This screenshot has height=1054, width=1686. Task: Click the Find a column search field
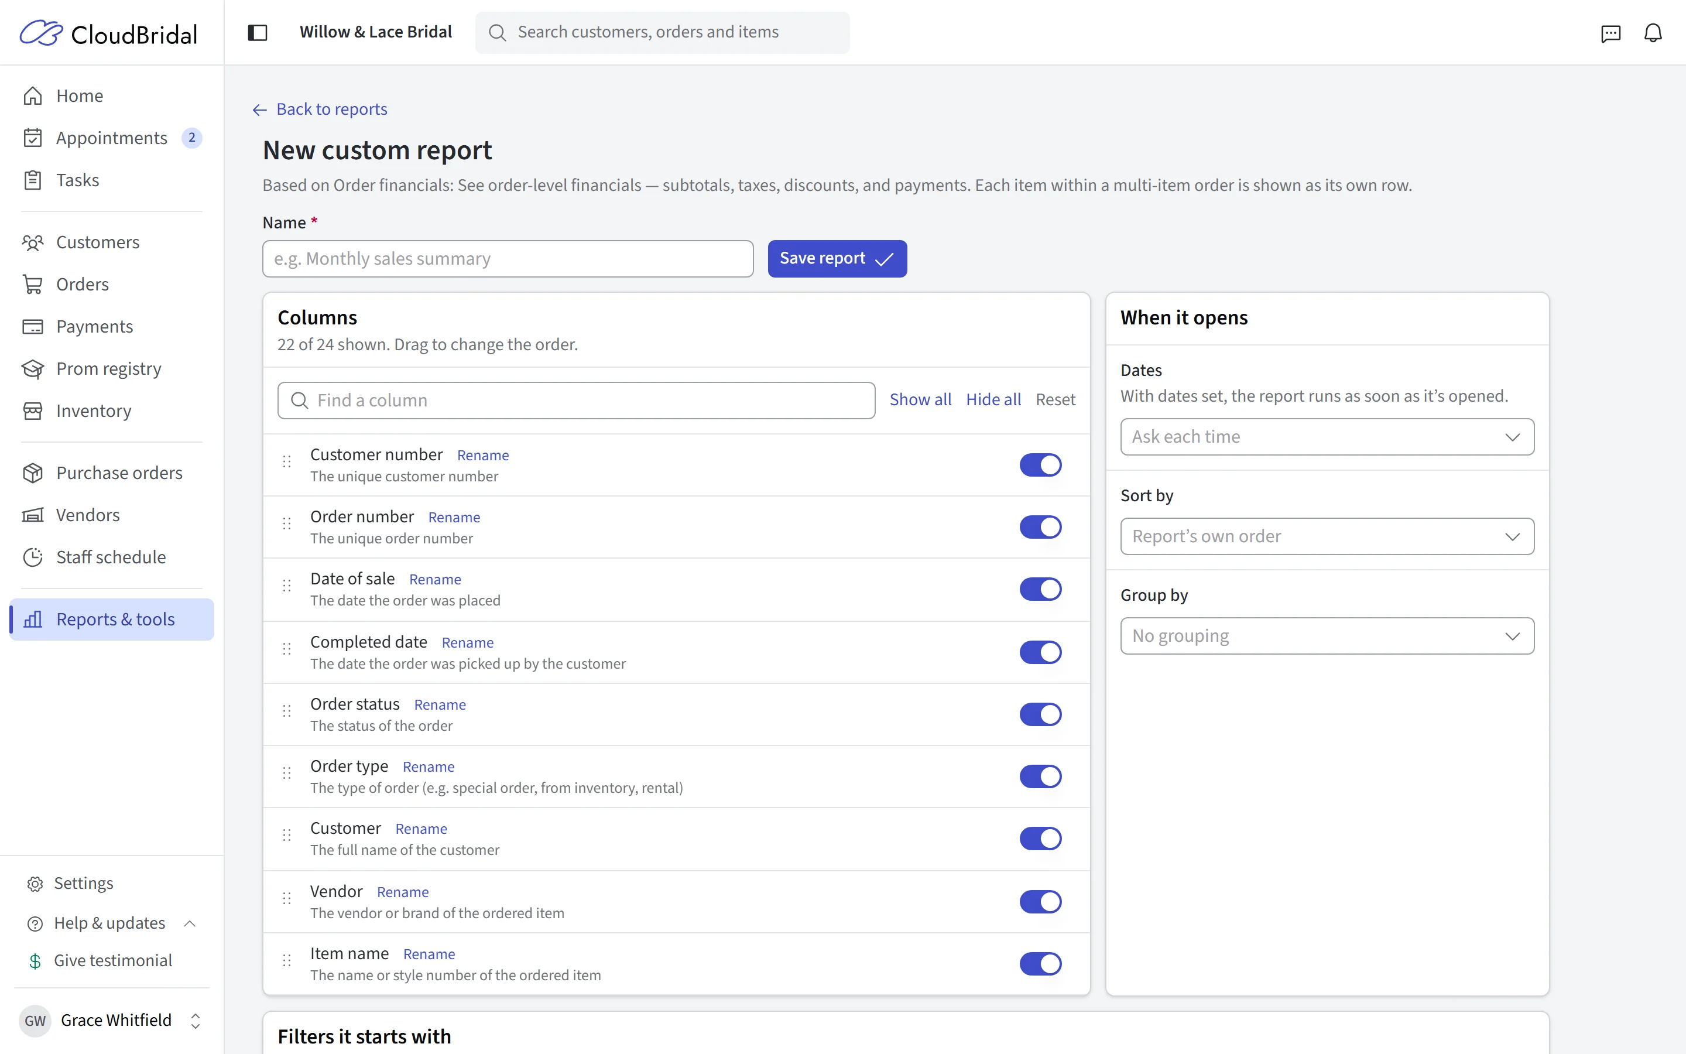[x=576, y=400]
